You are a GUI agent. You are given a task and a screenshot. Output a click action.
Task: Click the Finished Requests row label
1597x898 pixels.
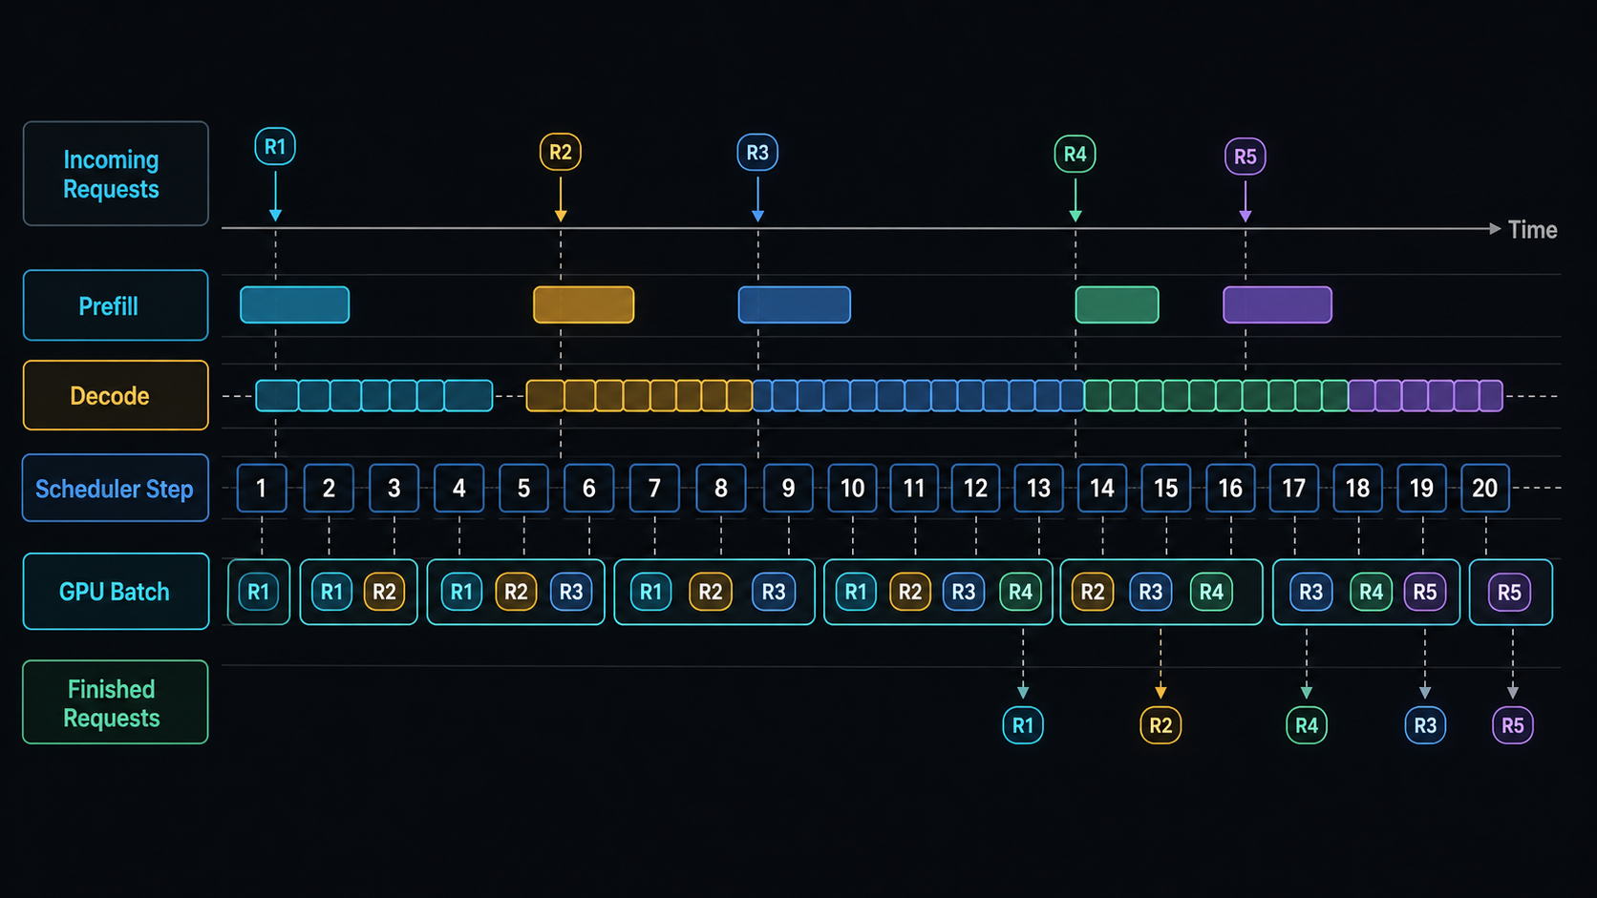pyautogui.click(x=116, y=702)
